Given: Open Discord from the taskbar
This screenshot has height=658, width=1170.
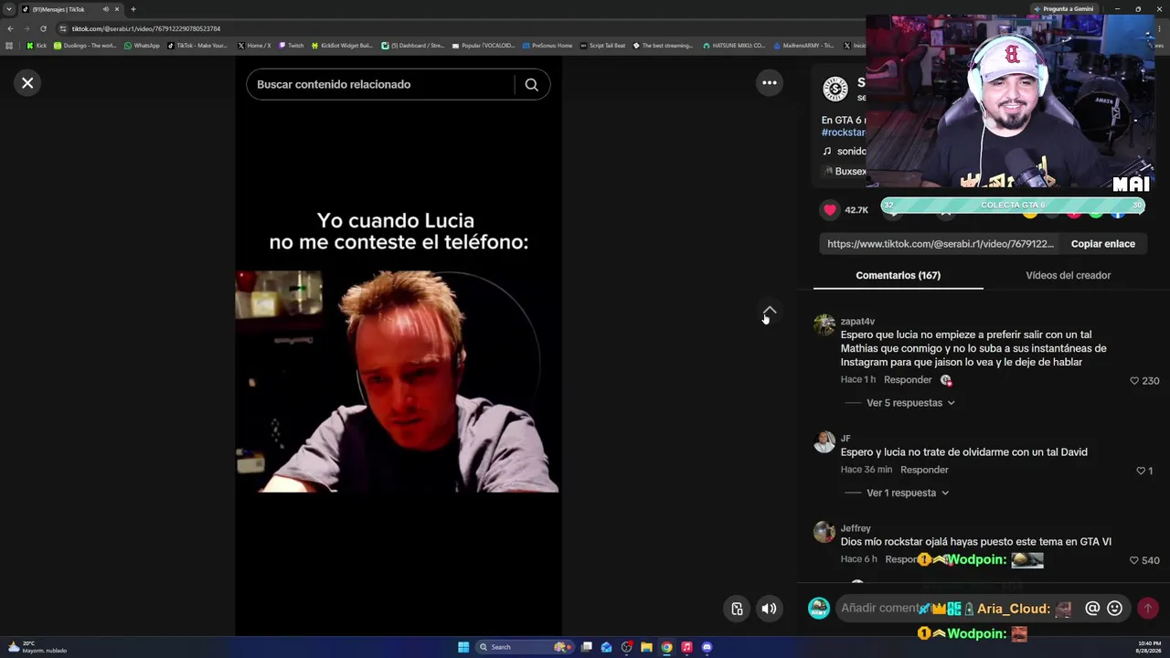Looking at the screenshot, I should pyautogui.click(x=707, y=647).
